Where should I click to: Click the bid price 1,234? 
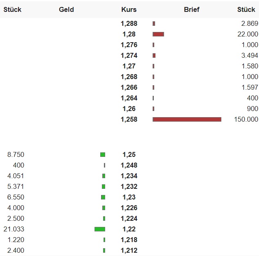tap(129, 176)
